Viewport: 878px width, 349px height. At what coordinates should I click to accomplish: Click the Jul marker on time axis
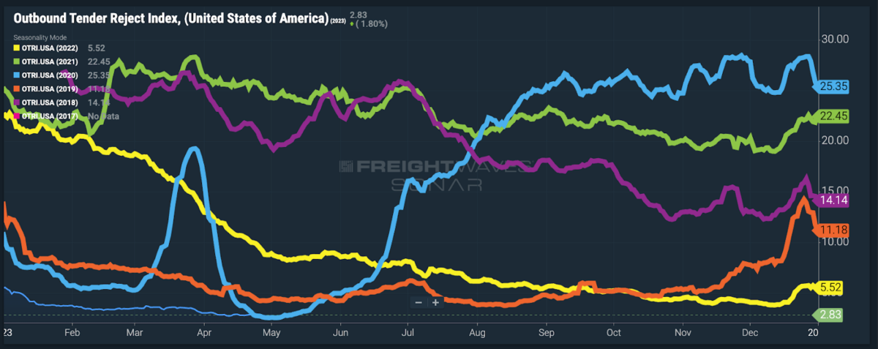(408, 331)
